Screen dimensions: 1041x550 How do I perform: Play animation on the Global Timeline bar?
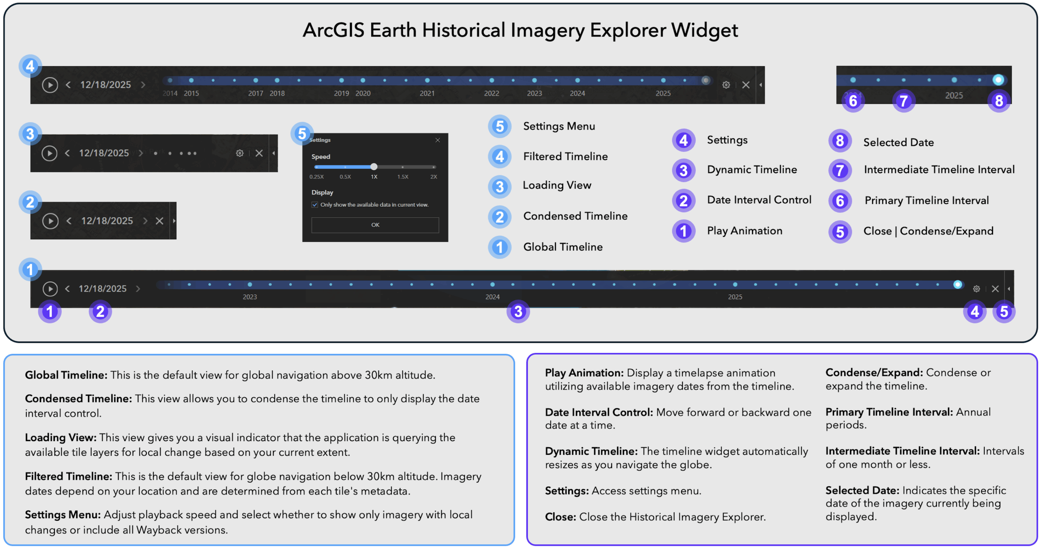[50, 288]
